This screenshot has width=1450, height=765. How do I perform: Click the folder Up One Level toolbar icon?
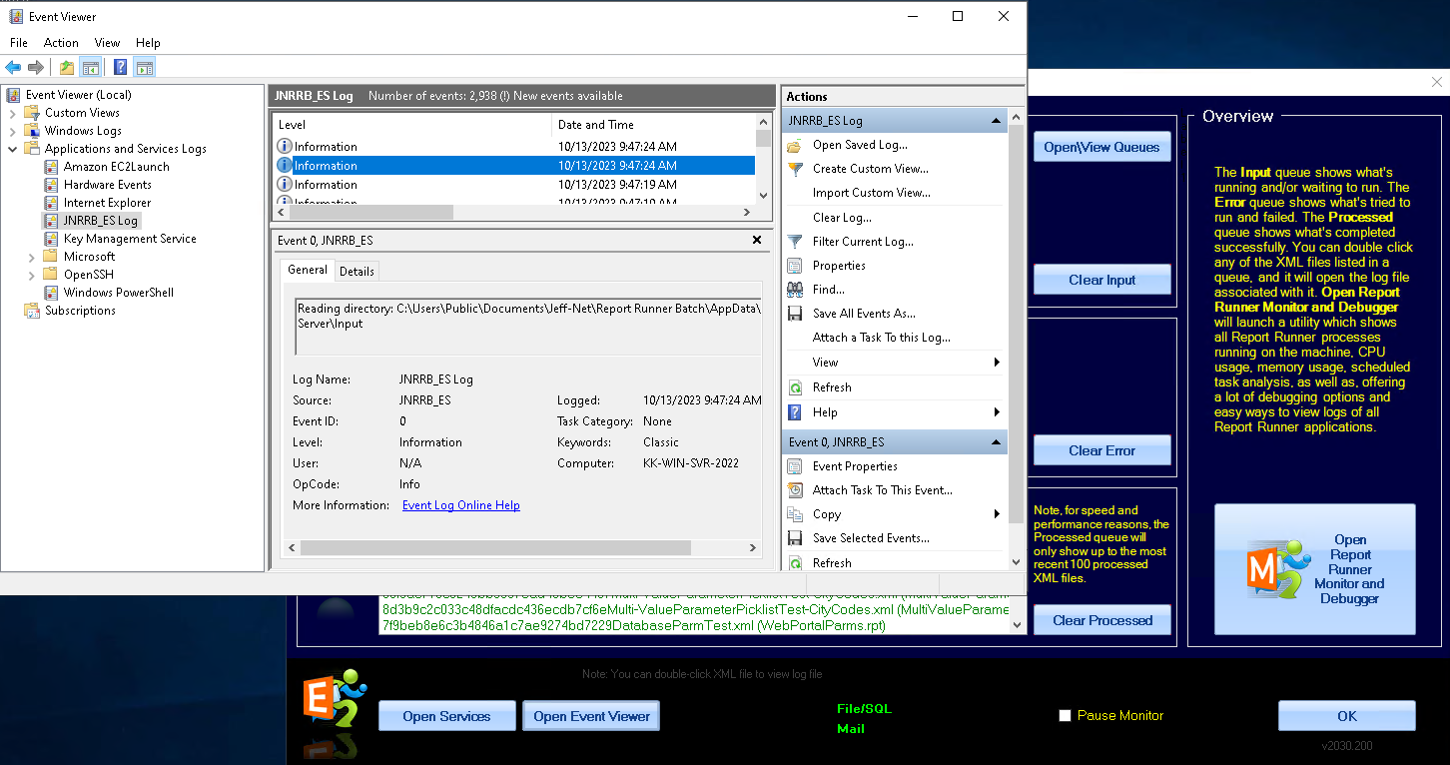coord(67,68)
